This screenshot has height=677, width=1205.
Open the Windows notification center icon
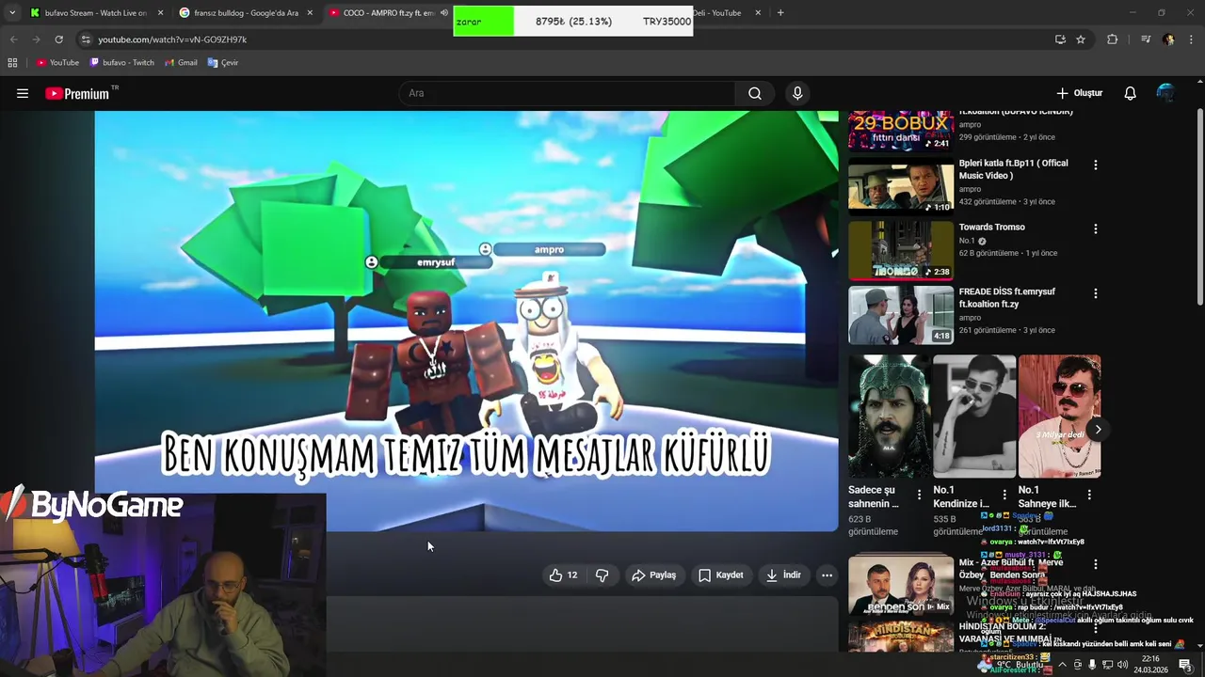click(1185, 665)
